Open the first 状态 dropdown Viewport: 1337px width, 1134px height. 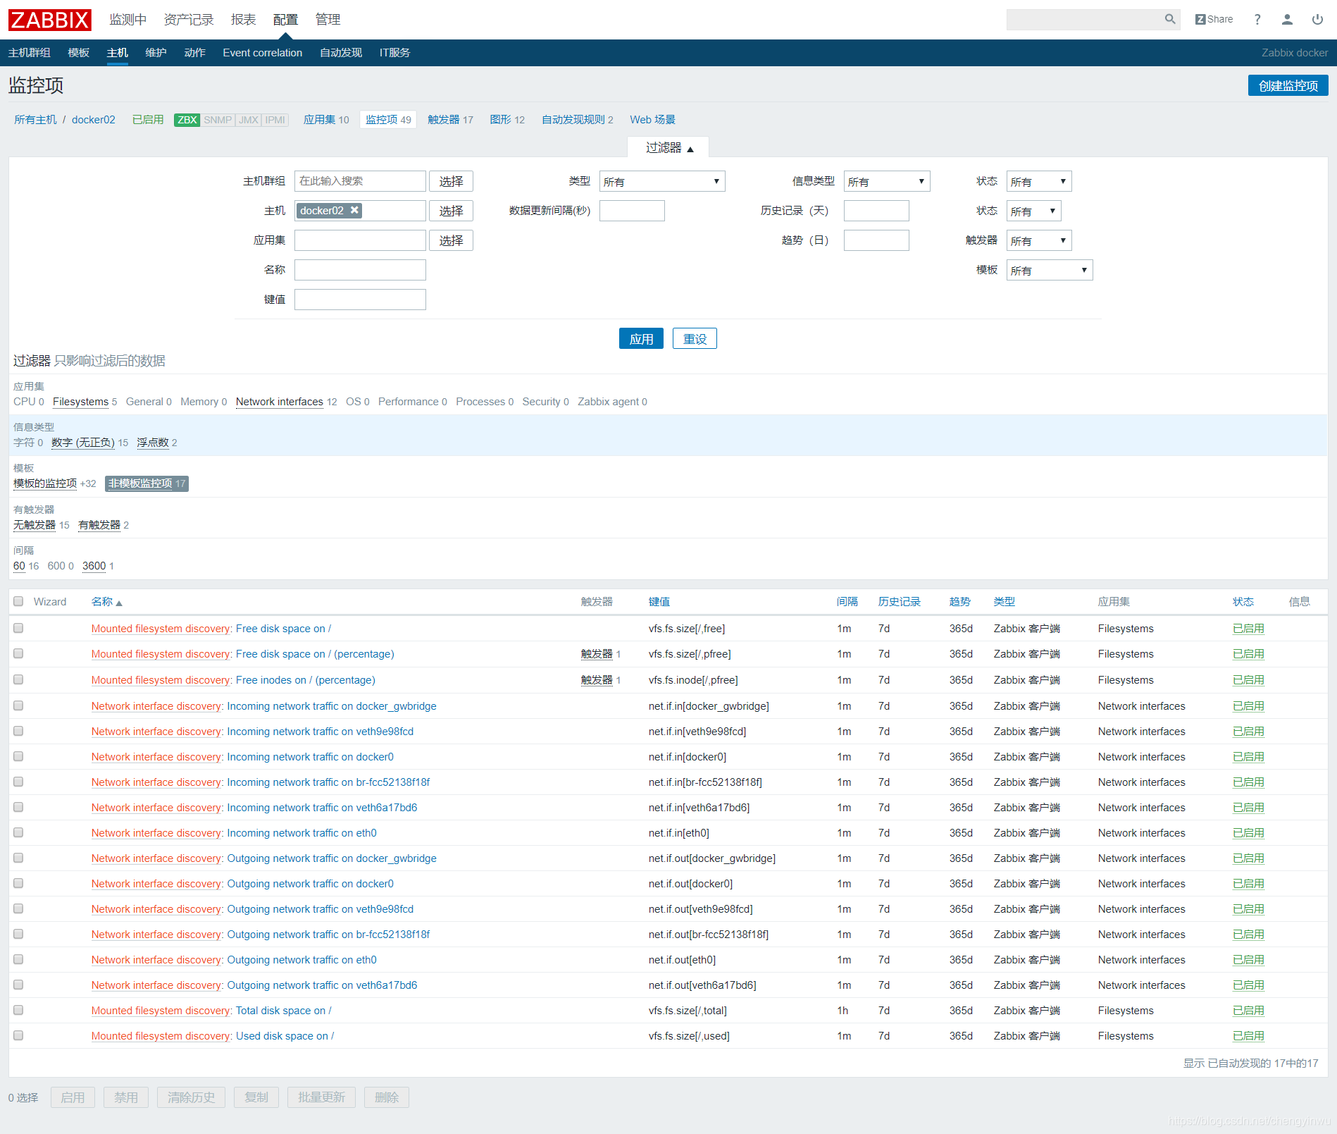click(1039, 181)
